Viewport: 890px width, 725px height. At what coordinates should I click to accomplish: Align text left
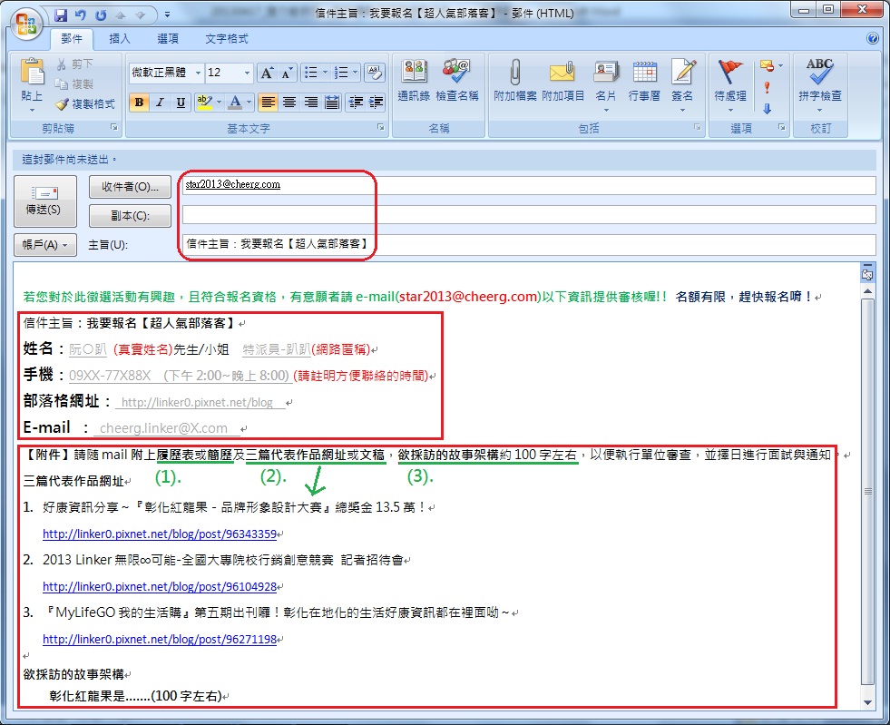click(268, 103)
